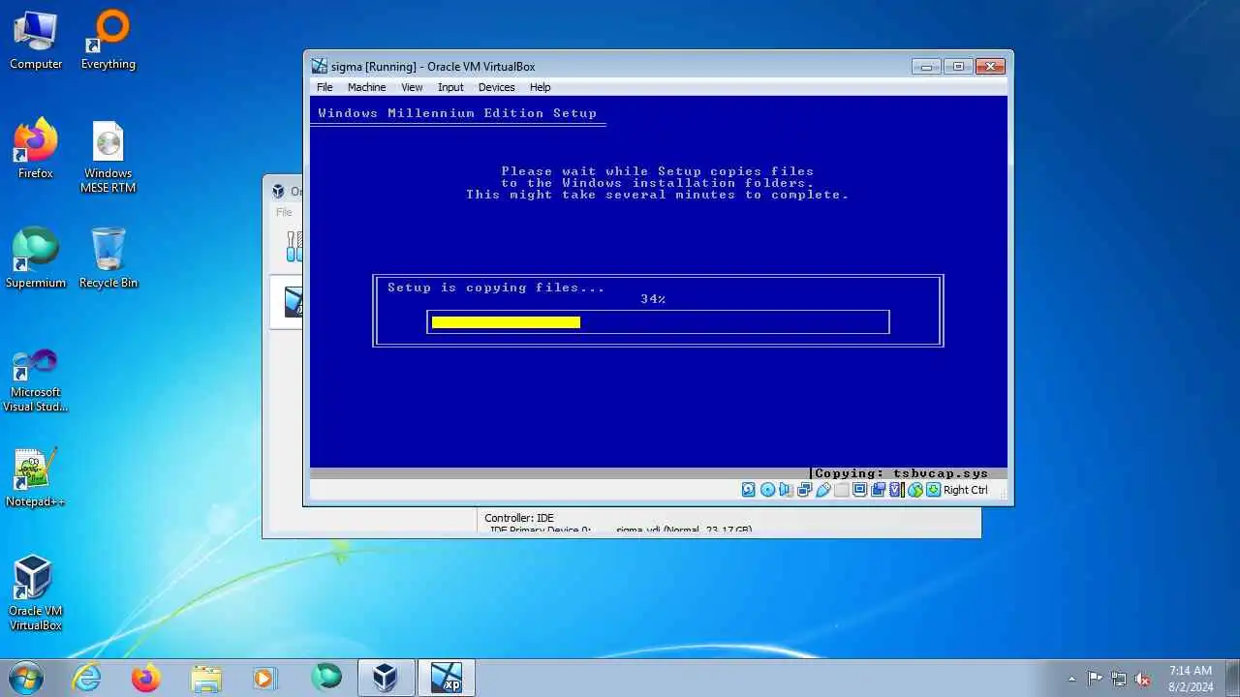The width and height of the screenshot is (1240, 697).
Task: Open the Devices menu
Action: (x=496, y=87)
